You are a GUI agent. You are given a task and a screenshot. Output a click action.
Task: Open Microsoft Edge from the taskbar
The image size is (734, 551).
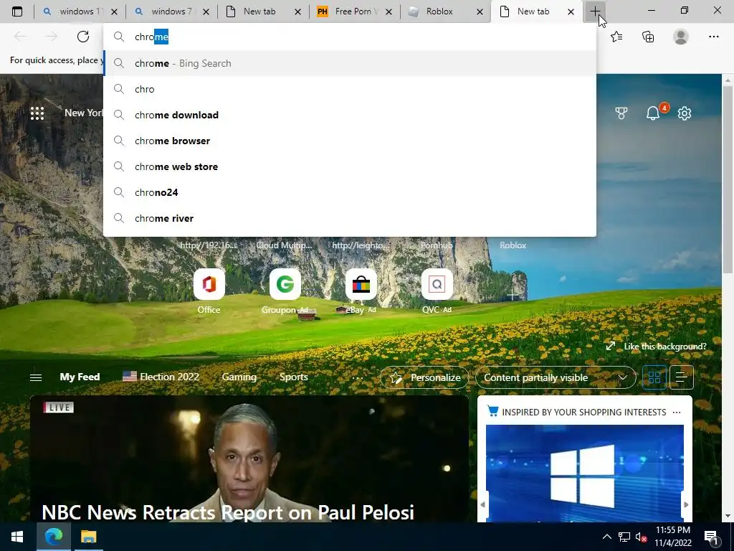pos(54,537)
